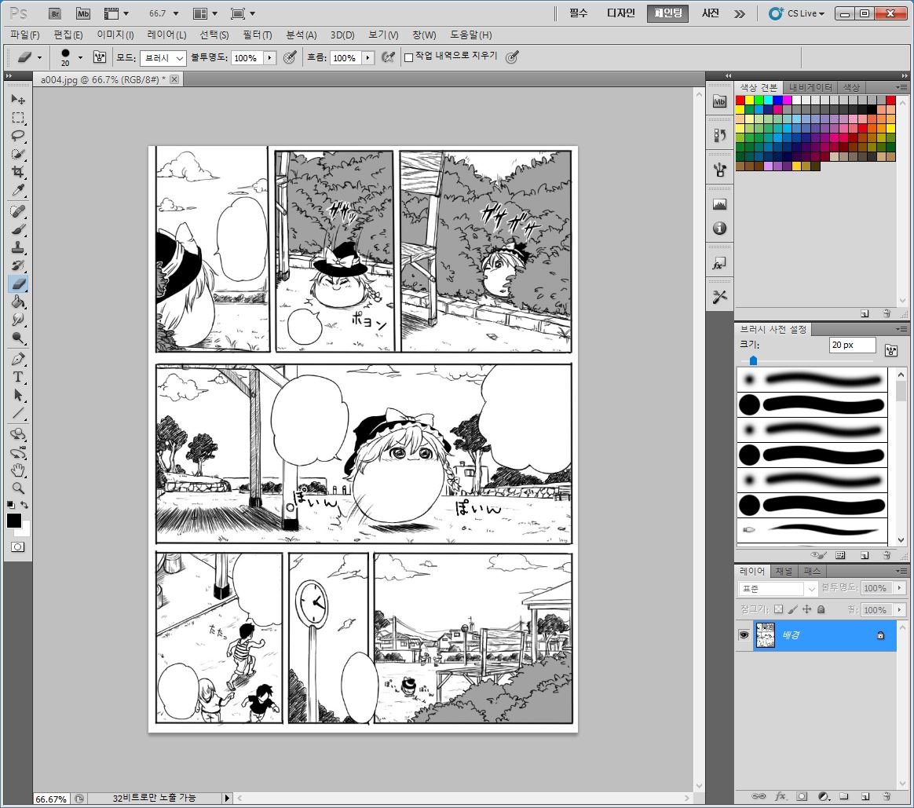Screen dimensions: 914x808
Task: Open the 필터(T) menu
Action: coord(258,35)
